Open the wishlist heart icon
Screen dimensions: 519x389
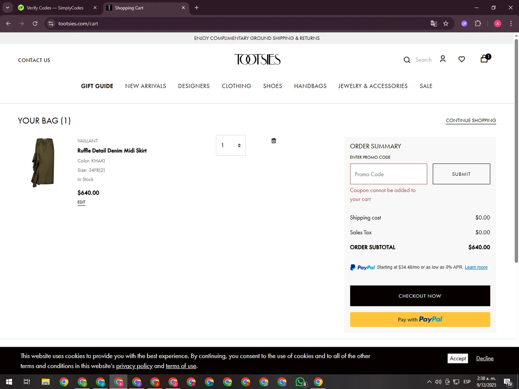click(462, 59)
